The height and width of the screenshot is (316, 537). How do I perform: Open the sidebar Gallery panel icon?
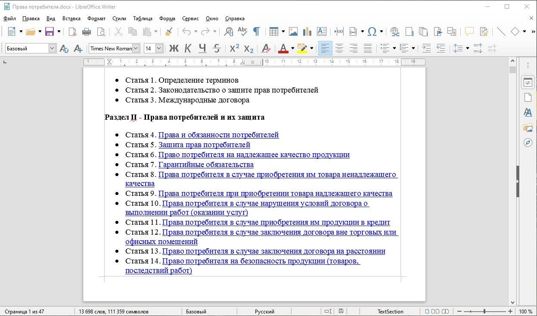click(528, 127)
